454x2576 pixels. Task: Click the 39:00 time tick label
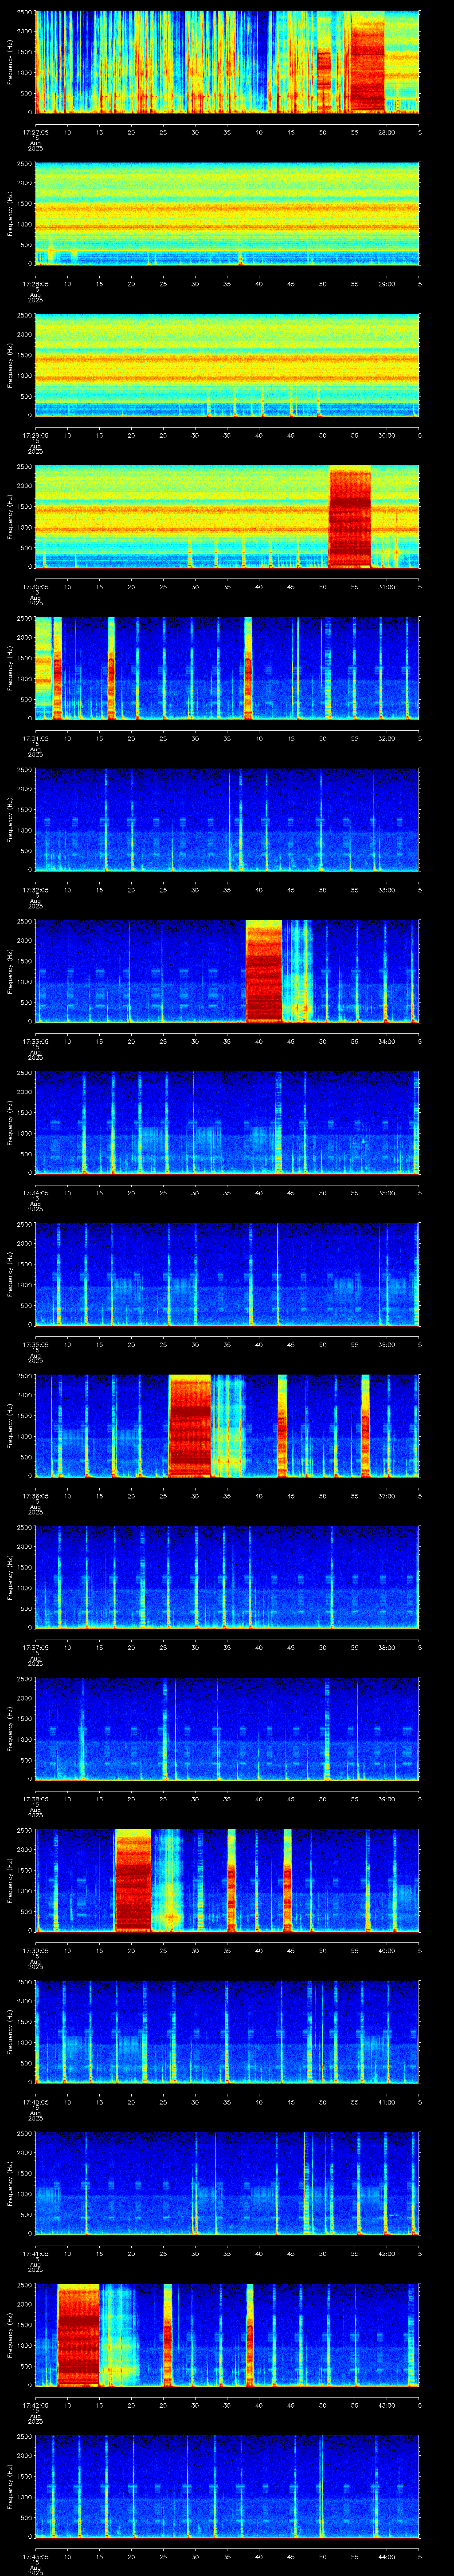click(x=386, y=1799)
